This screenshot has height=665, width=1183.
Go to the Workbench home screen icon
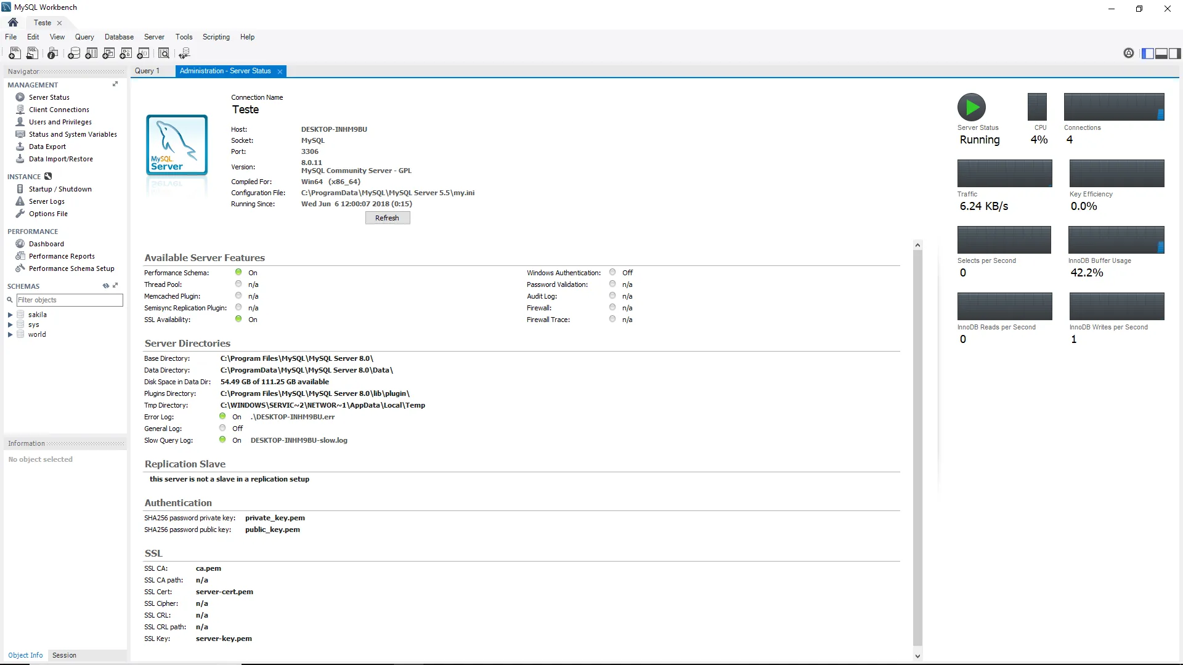tap(13, 23)
